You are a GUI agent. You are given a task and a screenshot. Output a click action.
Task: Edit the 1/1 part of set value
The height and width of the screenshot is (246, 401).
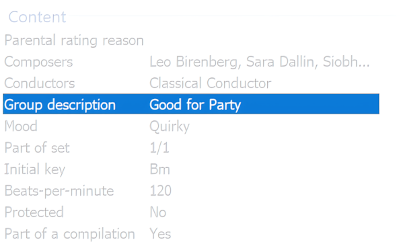[159, 148]
